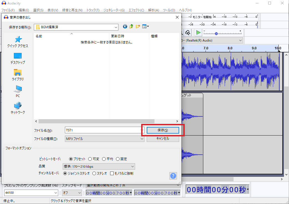The width and height of the screenshot is (289, 204).
Task: Open the audio position time format arrow
Action: [248, 190]
